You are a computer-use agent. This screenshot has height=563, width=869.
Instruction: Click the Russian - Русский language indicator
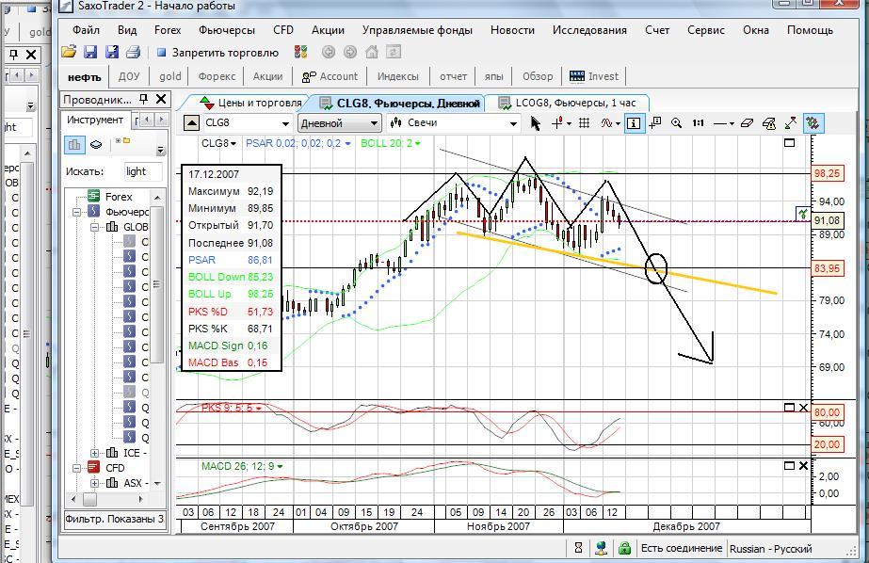(x=770, y=549)
